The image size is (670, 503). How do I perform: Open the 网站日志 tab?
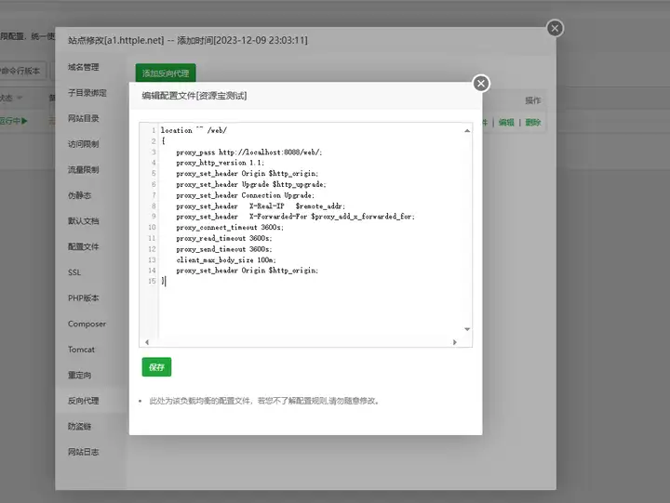[x=84, y=452]
